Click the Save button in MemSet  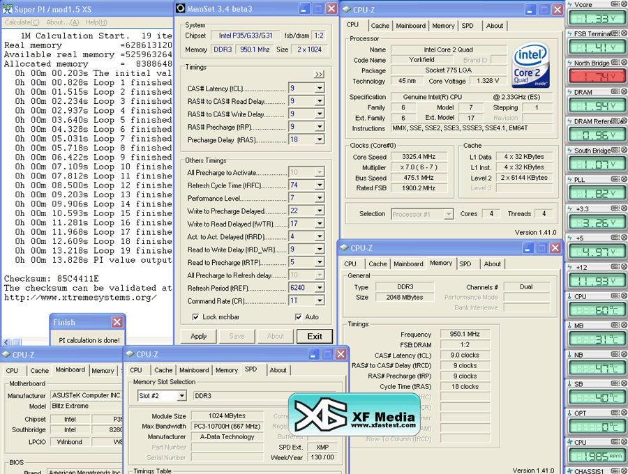(237, 337)
